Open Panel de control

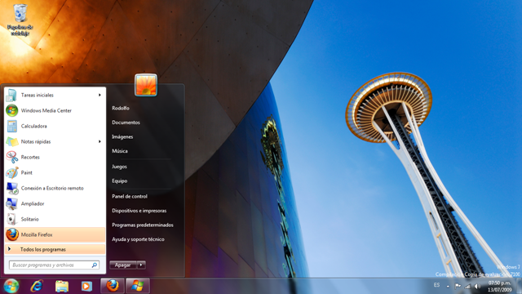130,196
